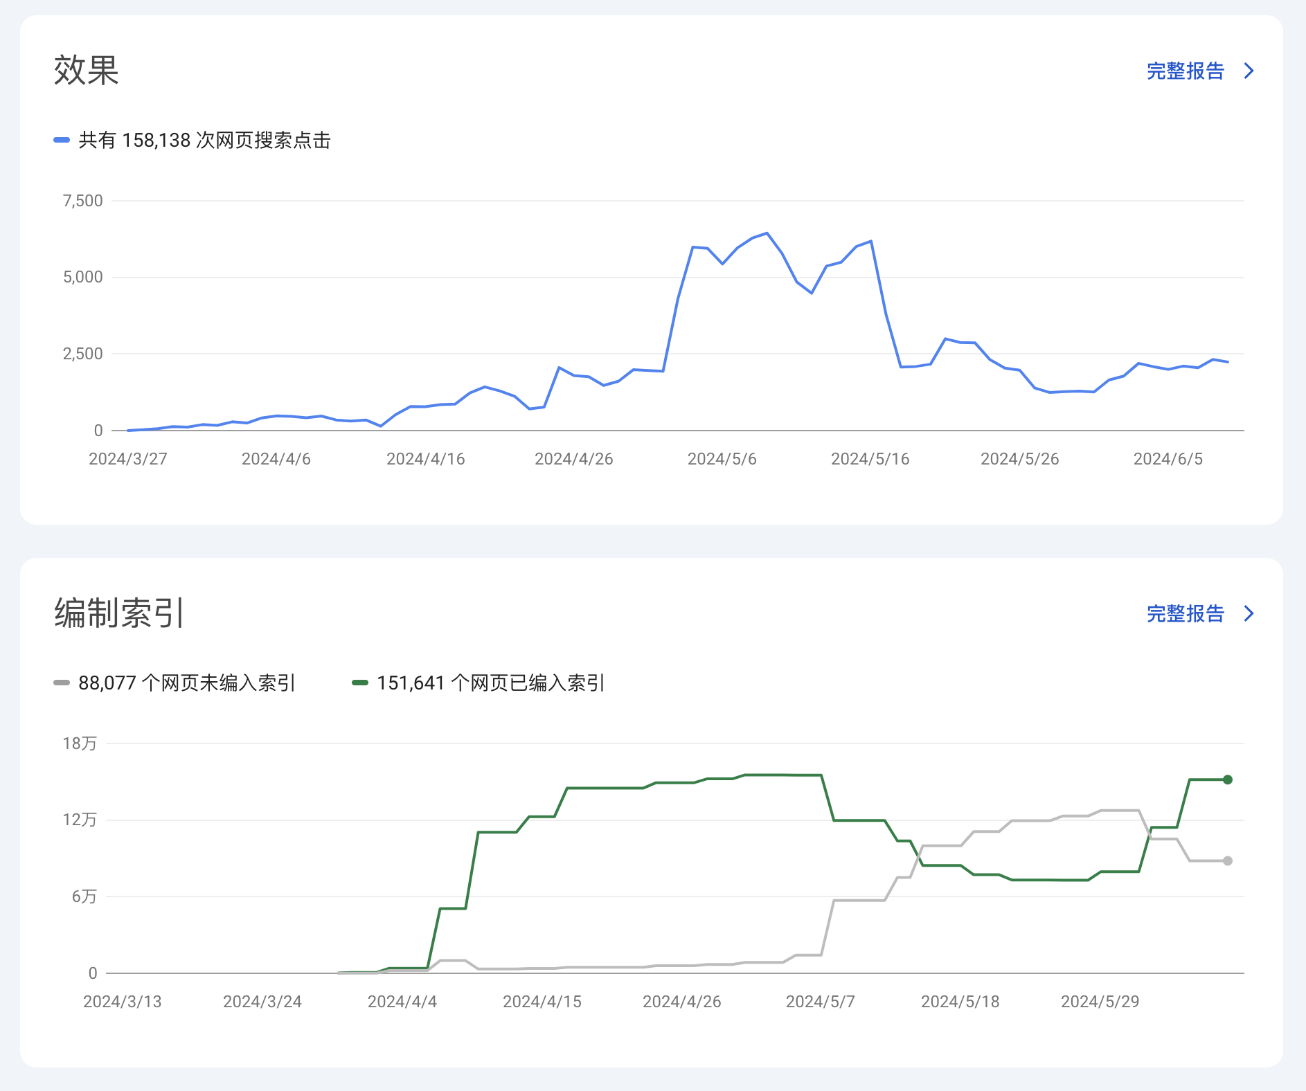The image size is (1306, 1091).
Task: Select the 151,641 个网页已编入索引 legend text
Action: (491, 683)
